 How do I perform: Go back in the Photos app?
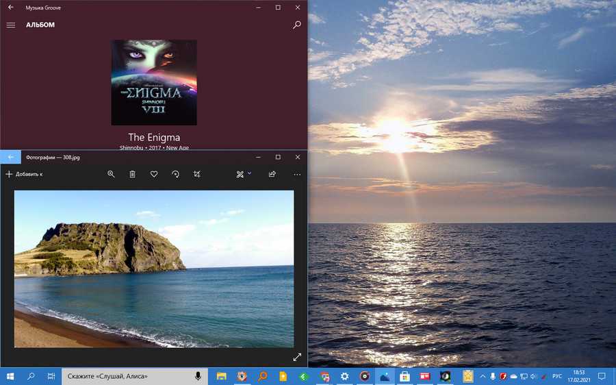[x=10, y=157]
